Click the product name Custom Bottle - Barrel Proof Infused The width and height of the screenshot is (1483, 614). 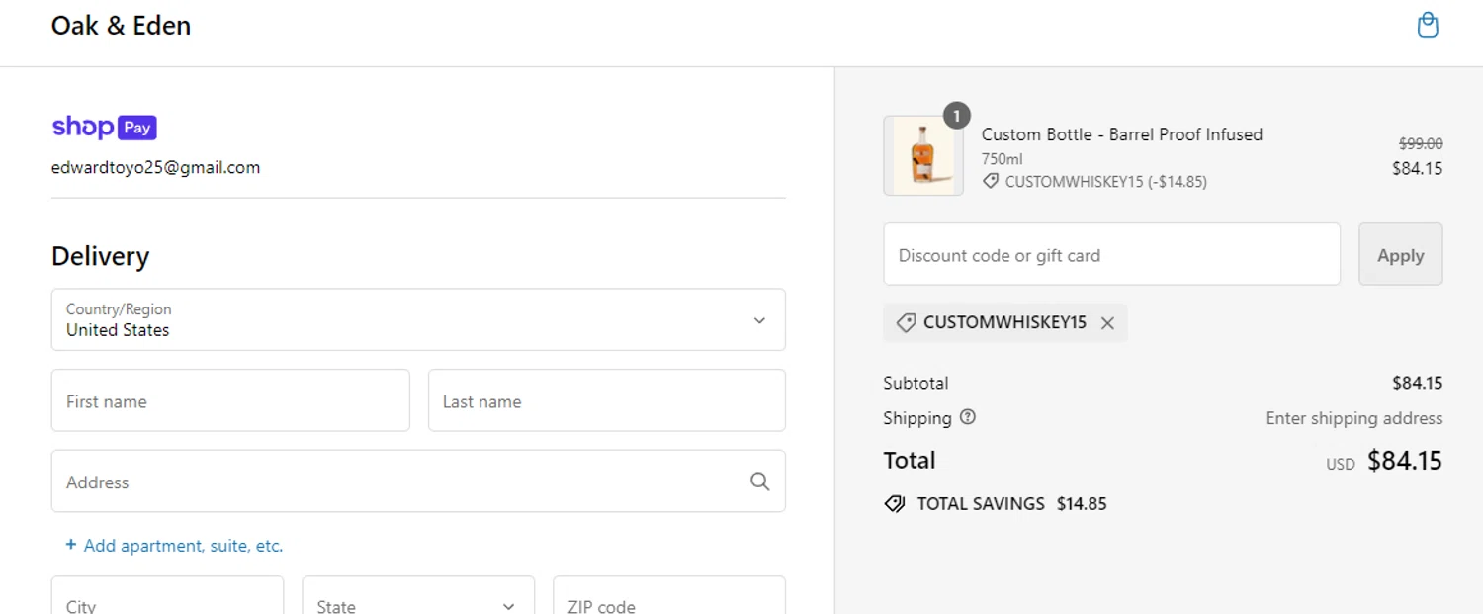click(1122, 134)
